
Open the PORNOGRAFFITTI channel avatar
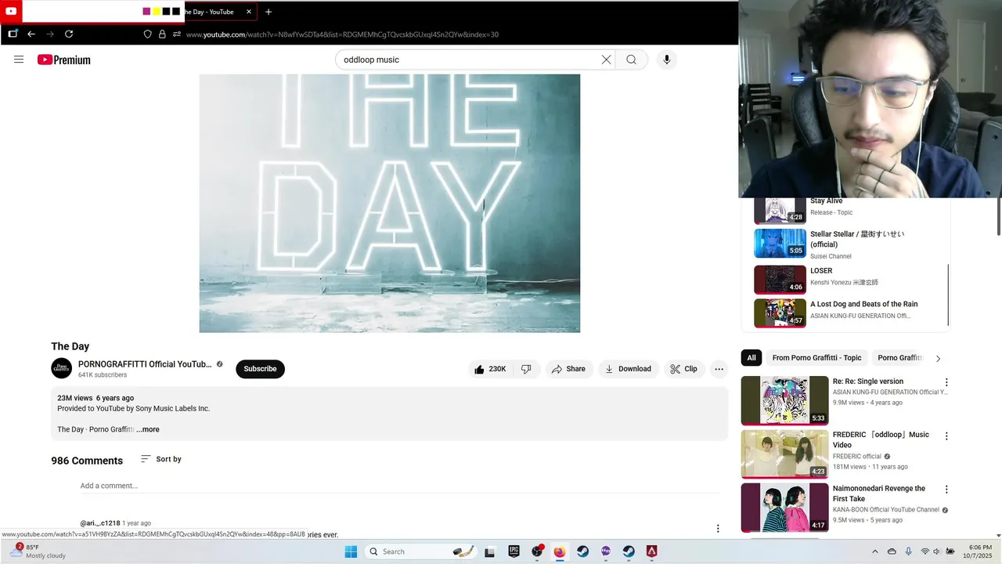(61, 368)
